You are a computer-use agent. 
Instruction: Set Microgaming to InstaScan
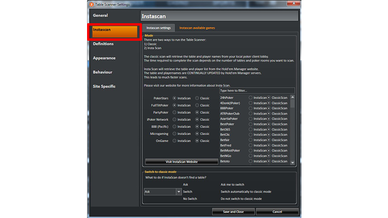coord(175,134)
